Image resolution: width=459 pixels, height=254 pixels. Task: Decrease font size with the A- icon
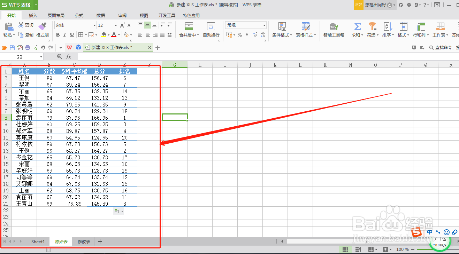point(129,25)
